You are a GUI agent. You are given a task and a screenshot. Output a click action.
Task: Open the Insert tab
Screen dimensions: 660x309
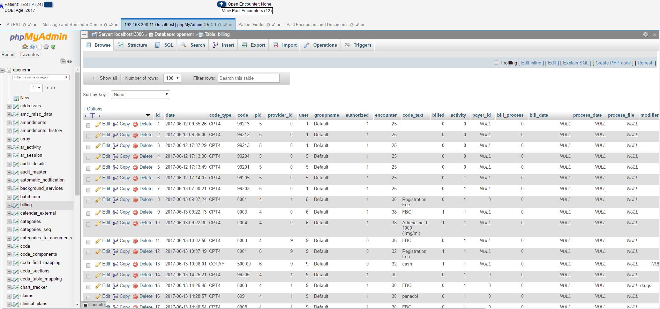point(223,45)
